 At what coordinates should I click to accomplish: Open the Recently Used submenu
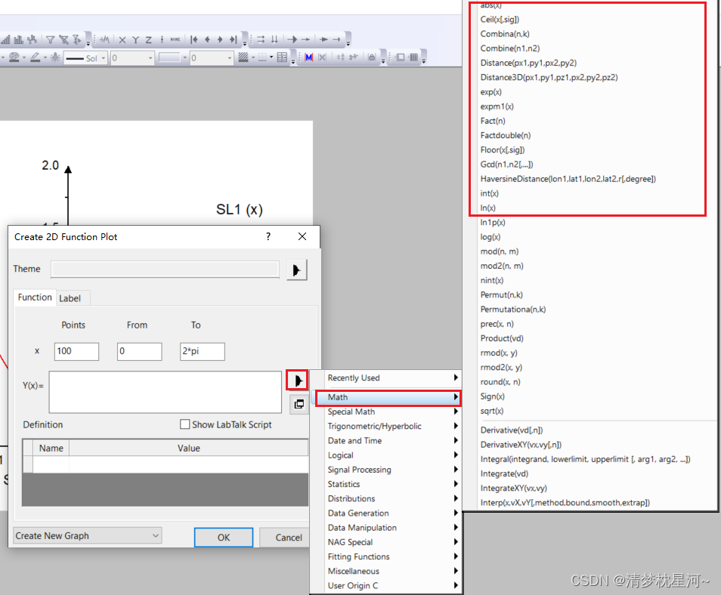coord(387,378)
